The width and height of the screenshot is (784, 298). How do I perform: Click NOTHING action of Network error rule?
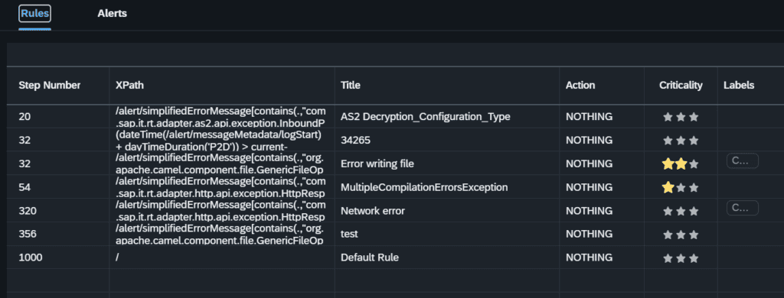[589, 211]
